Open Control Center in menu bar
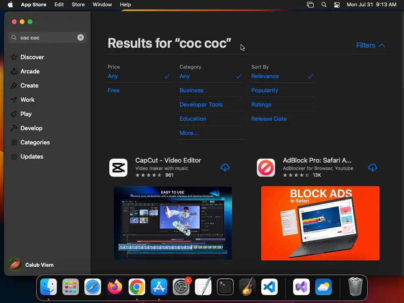 [337, 4]
